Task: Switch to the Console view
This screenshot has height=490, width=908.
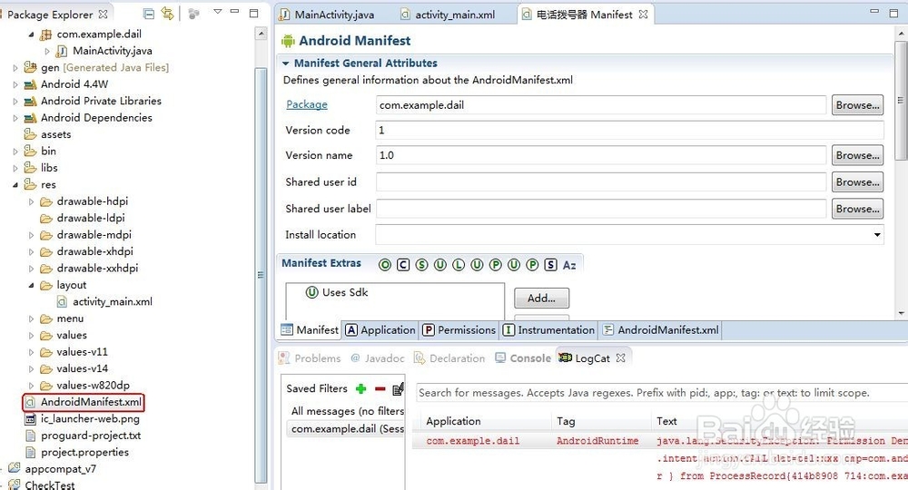Action: point(523,358)
